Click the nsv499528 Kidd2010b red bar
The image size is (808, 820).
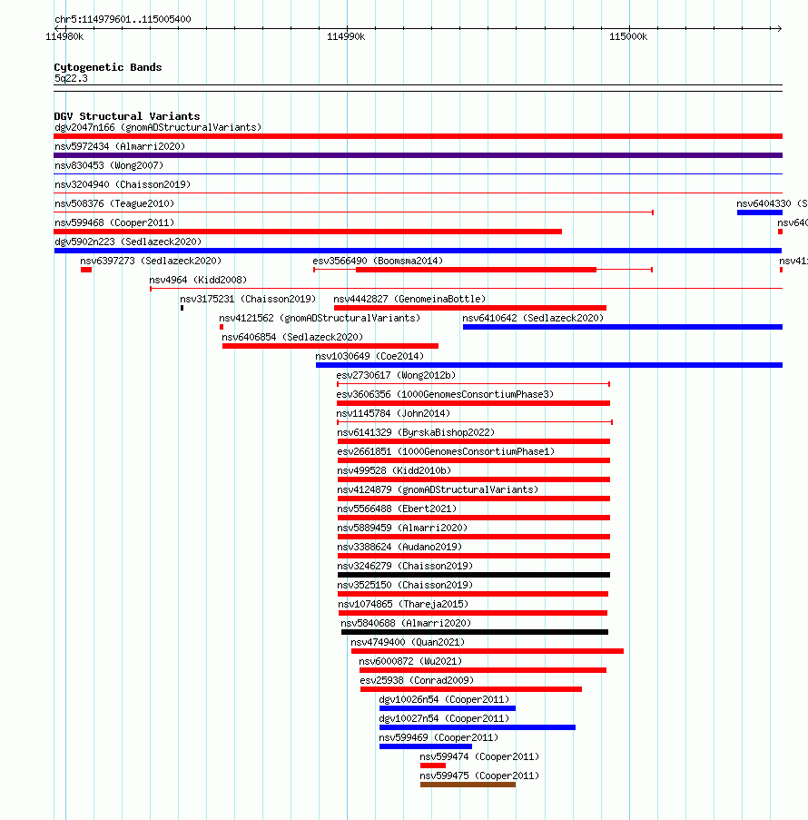(473, 479)
